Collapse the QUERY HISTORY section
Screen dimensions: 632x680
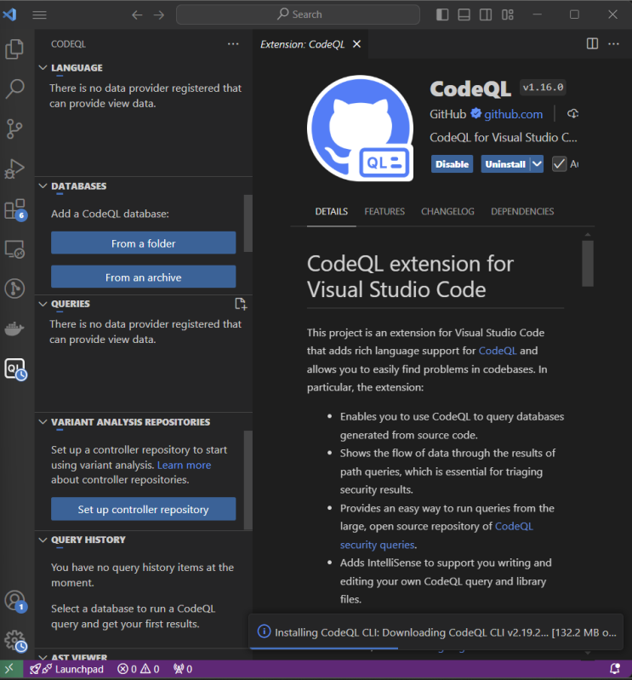(x=43, y=540)
